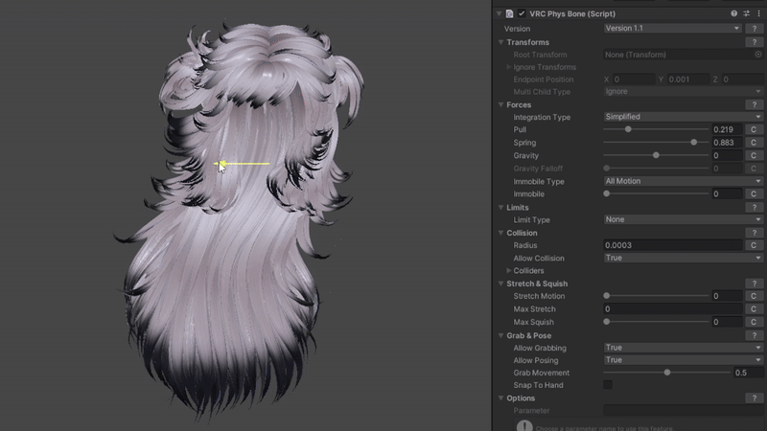This screenshot has height=431, width=767.
Task: Expand the Colliders list
Action: click(508, 271)
